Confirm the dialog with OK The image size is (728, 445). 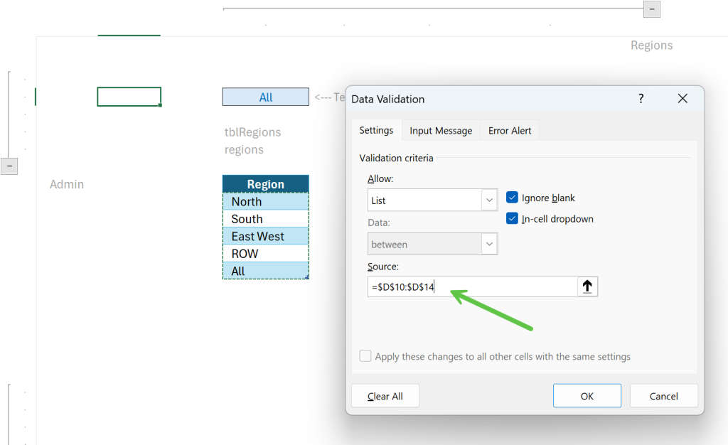(587, 396)
